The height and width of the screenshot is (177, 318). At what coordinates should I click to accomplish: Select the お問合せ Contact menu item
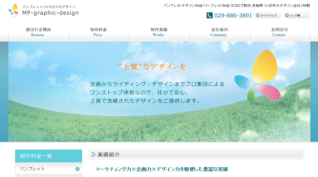[x=279, y=32]
